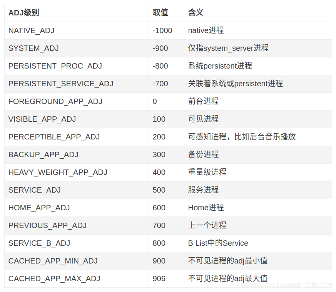Select the 系统persistent进程 text
This screenshot has height=292, width=336.
220,66
